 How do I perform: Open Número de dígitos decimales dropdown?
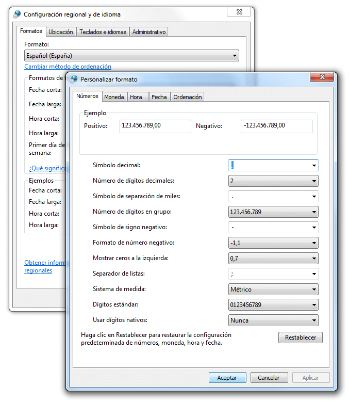tap(313, 181)
